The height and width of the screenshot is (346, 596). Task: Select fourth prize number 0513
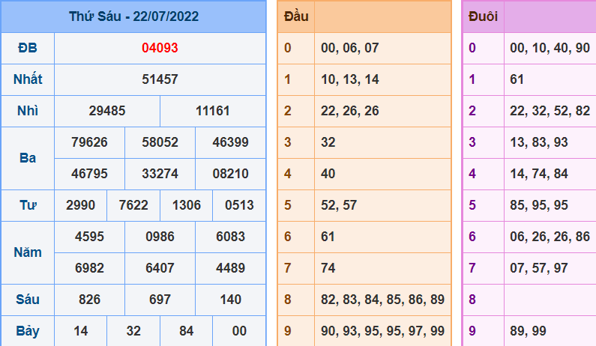(x=239, y=205)
